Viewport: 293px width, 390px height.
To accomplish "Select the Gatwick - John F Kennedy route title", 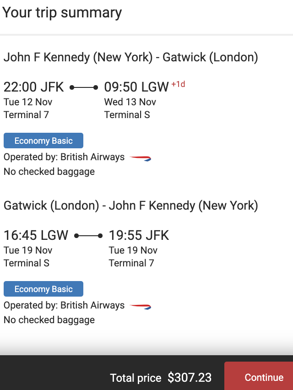I will (x=130, y=206).
